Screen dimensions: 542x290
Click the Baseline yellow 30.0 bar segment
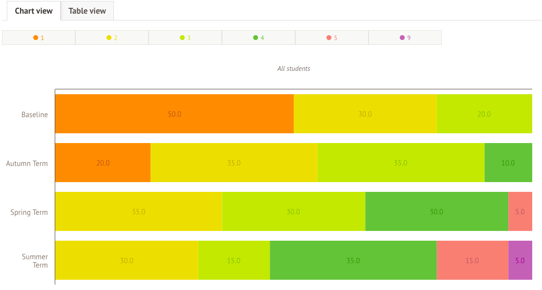[365, 114]
